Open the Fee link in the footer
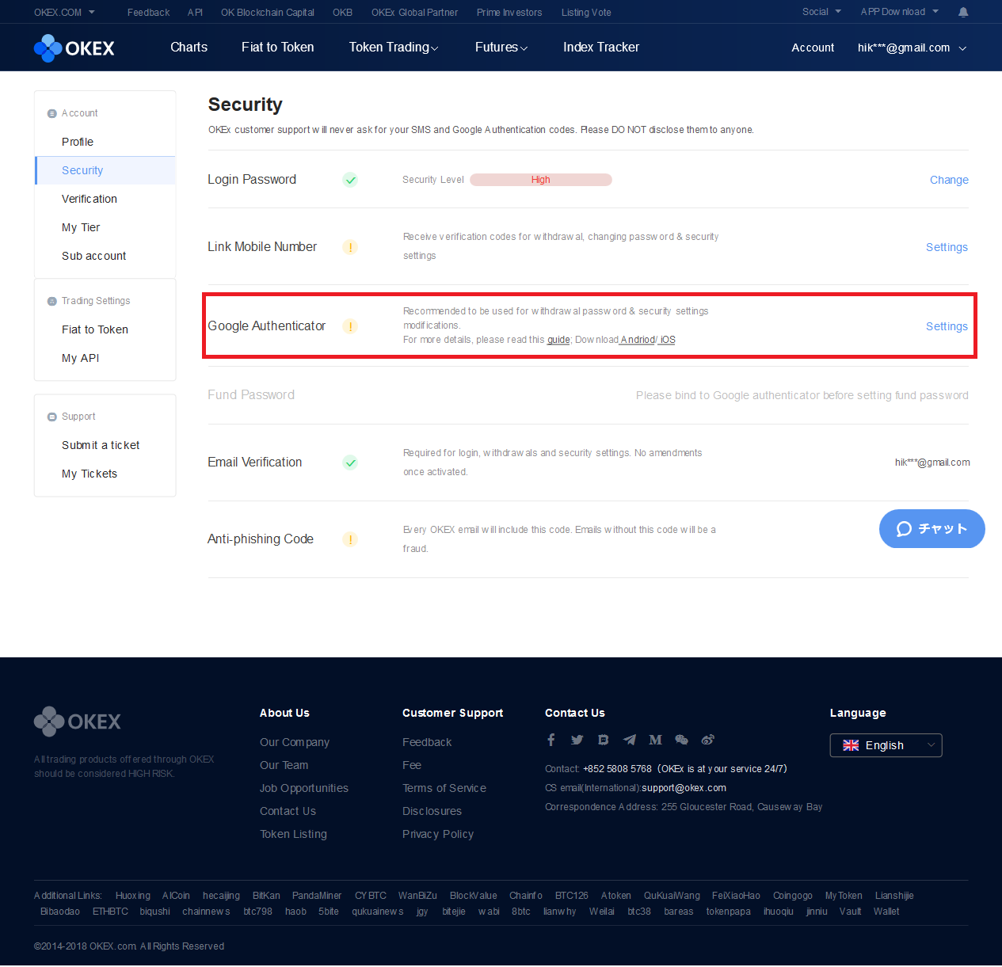 point(412,765)
